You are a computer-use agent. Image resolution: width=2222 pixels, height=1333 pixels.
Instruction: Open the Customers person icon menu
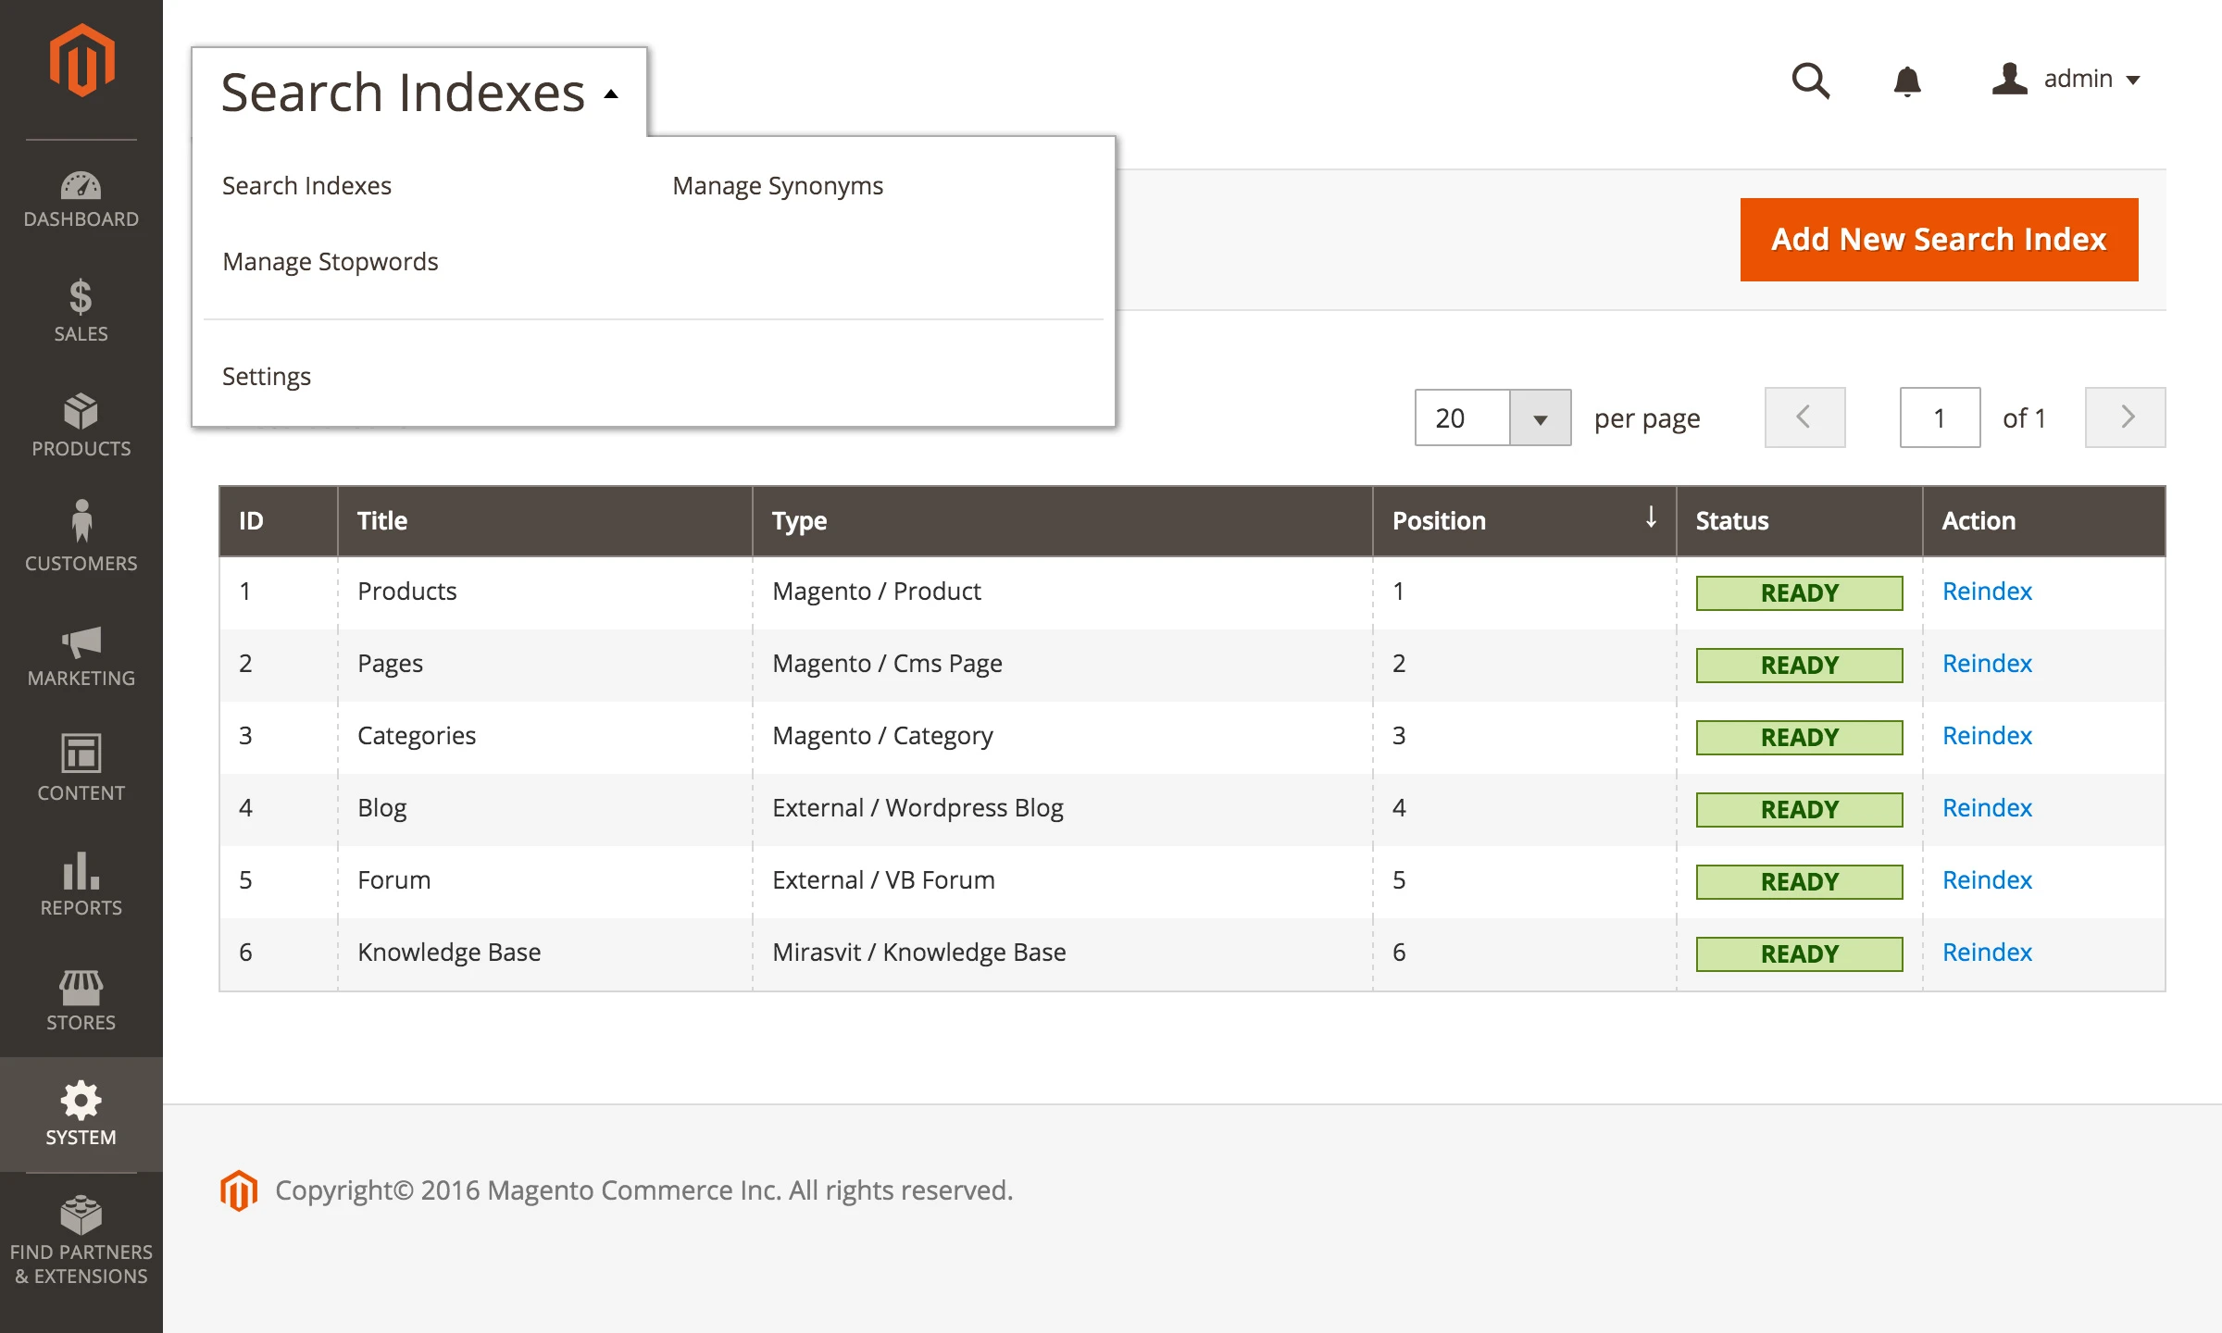click(x=81, y=537)
